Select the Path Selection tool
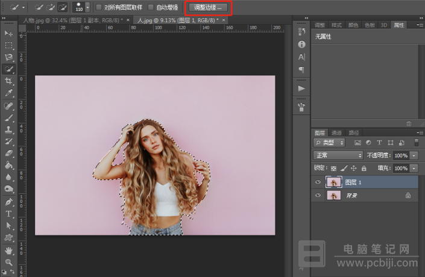The width and height of the screenshot is (425, 277). pyautogui.click(x=8, y=226)
